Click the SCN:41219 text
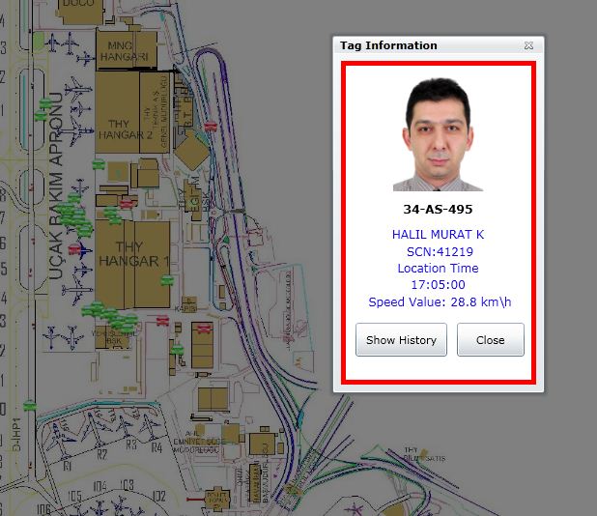The height and width of the screenshot is (516, 597). coord(438,251)
